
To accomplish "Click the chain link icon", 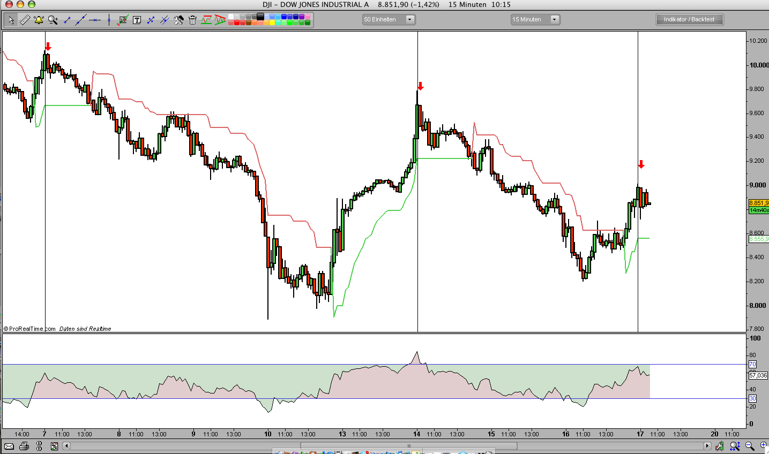I will [39, 446].
